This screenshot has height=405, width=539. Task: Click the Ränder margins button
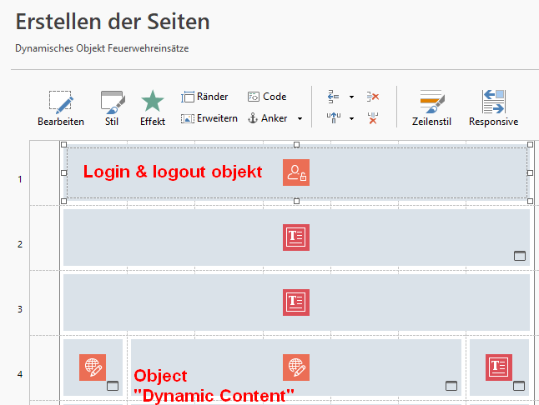(205, 97)
